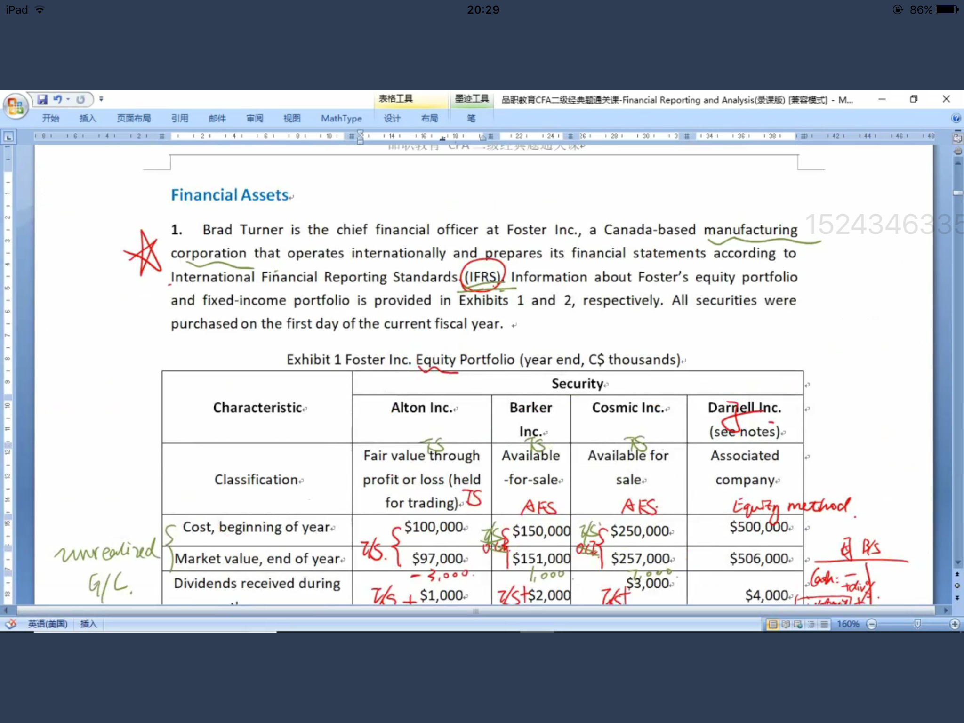This screenshot has width=964, height=723.
Task: Undo the last action
Action: (x=57, y=99)
